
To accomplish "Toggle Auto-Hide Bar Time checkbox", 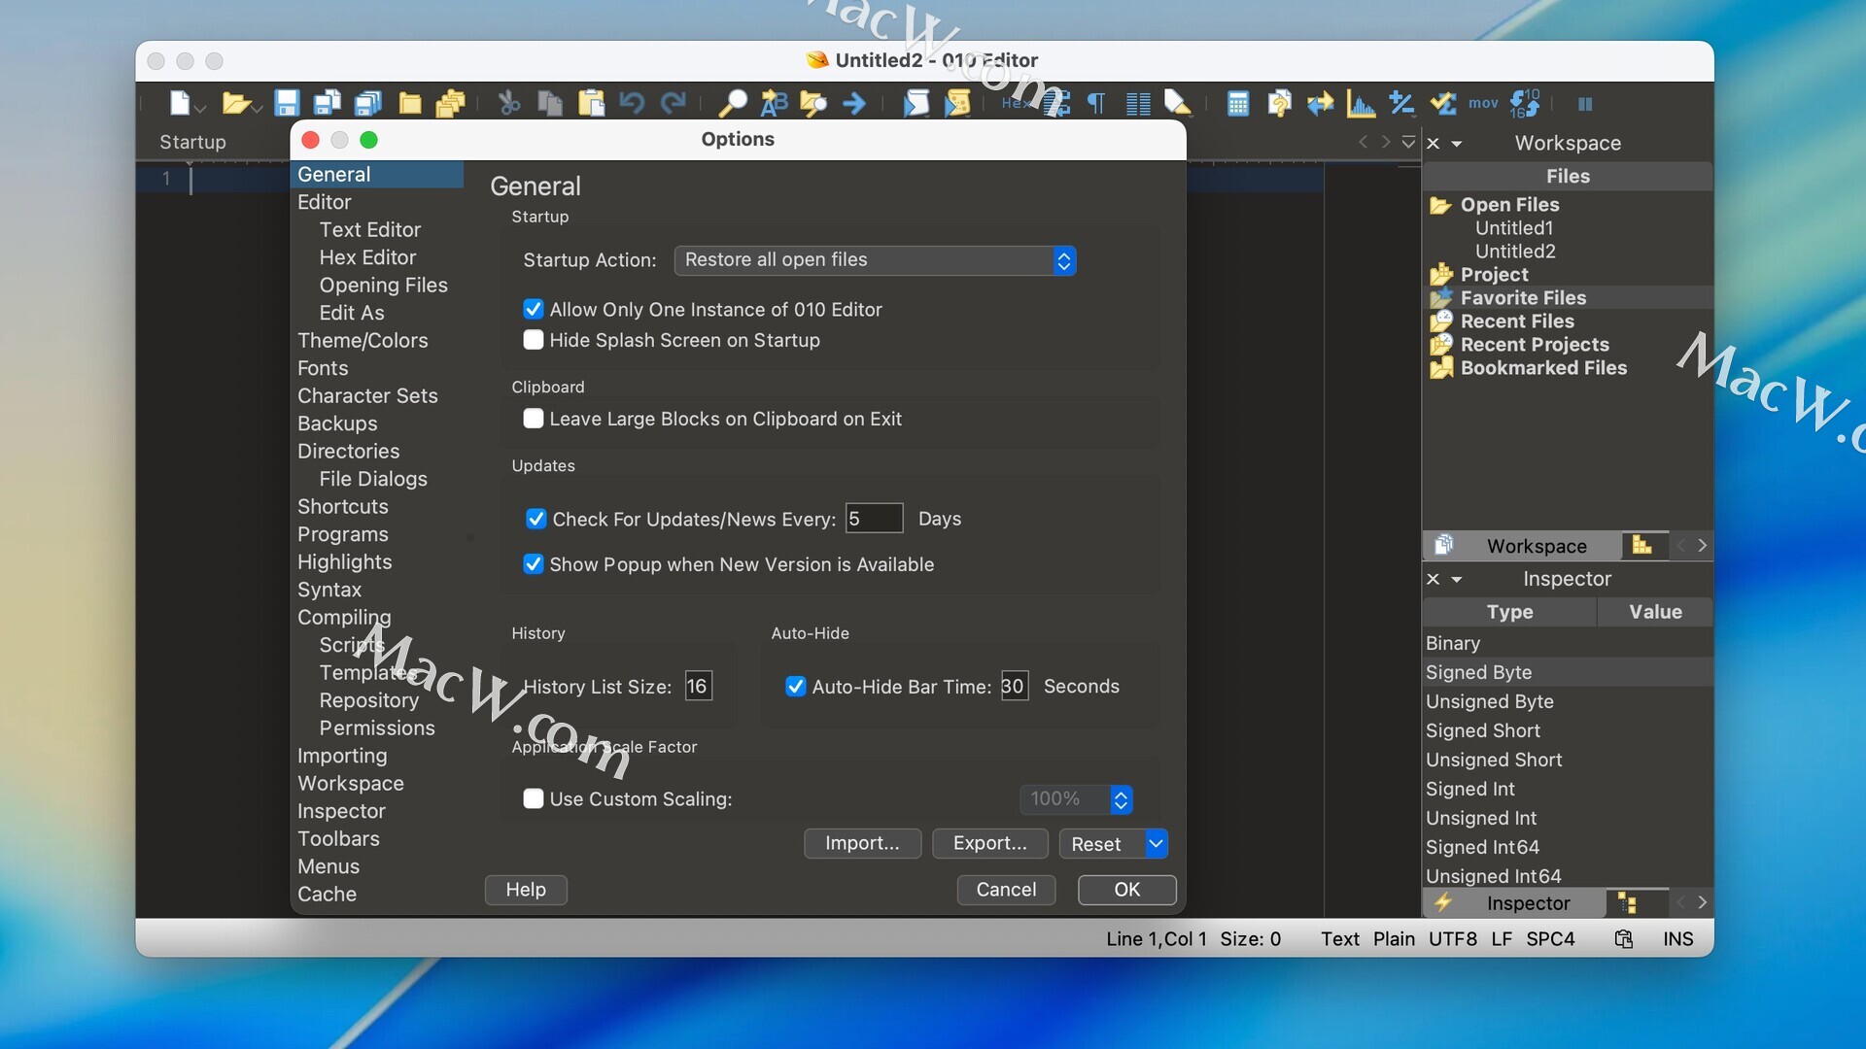I will pos(795,687).
